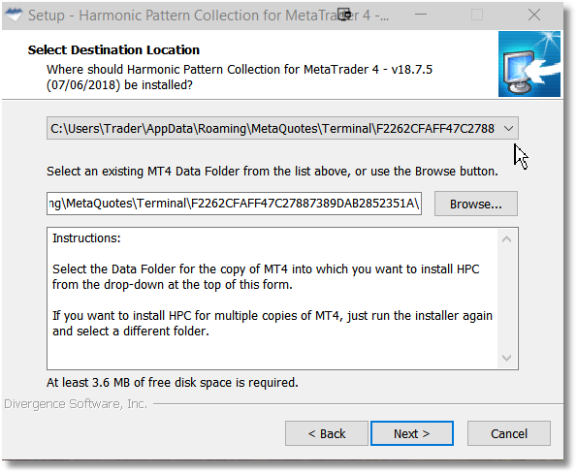Proceed with the Next > button

pos(412,433)
